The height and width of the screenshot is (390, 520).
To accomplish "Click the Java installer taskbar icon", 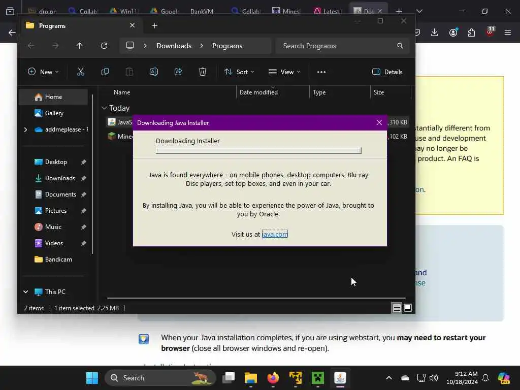I will [340, 378].
